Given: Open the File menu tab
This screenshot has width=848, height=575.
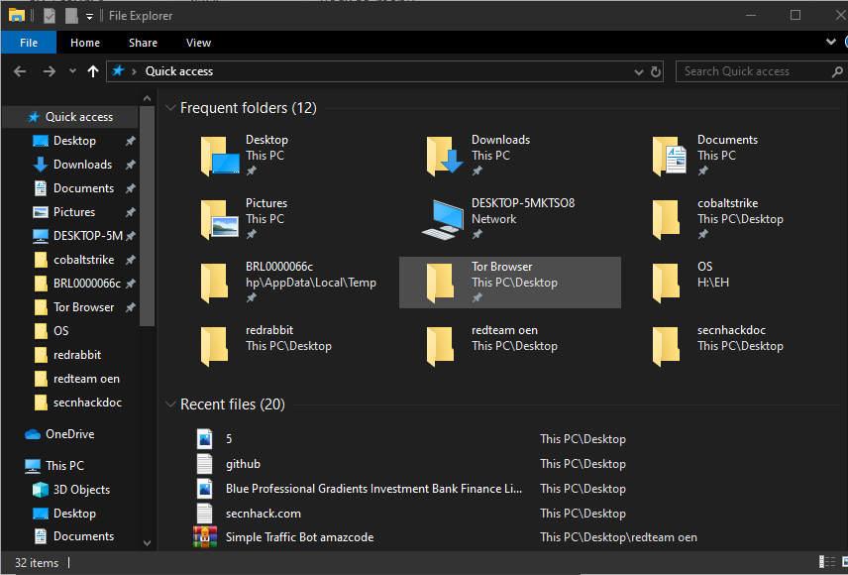Looking at the screenshot, I should click(29, 43).
